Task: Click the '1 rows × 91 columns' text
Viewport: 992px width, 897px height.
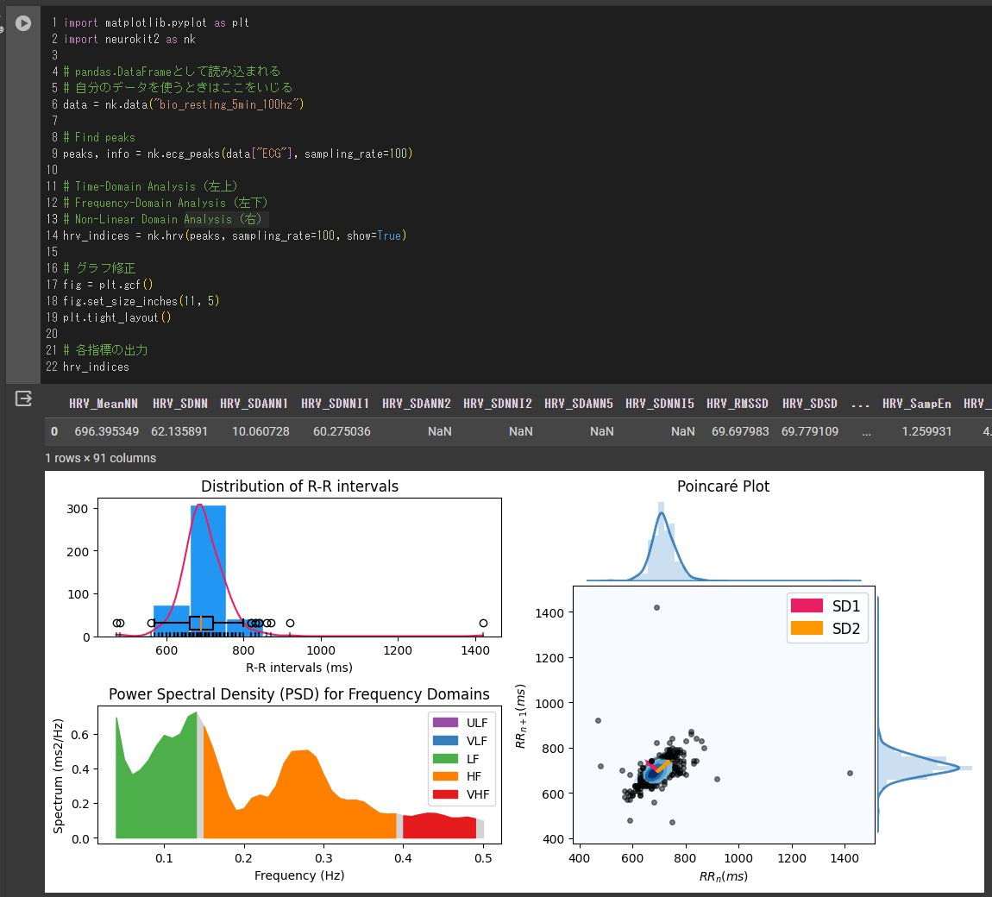Action: (100, 458)
